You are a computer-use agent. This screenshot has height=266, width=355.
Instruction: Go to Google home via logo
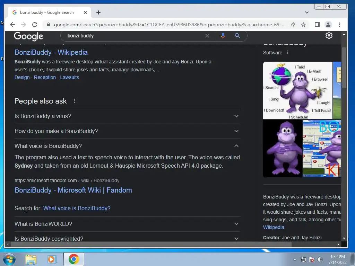28,36
